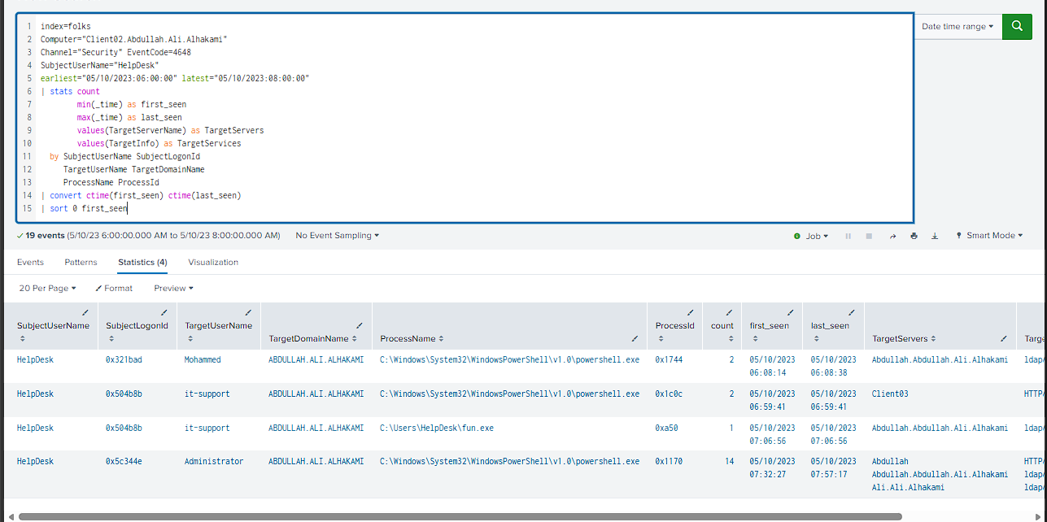
Task: Select the Statistics (4) tab
Action: pyautogui.click(x=142, y=263)
